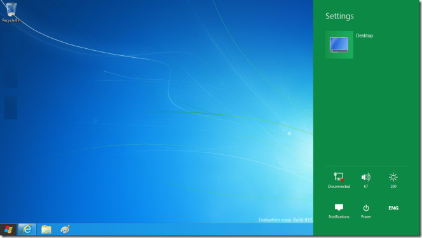The height and width of the screenshot is (238, 422).
Task: Launch Paint from the taskbar
Action: (65, 230)
